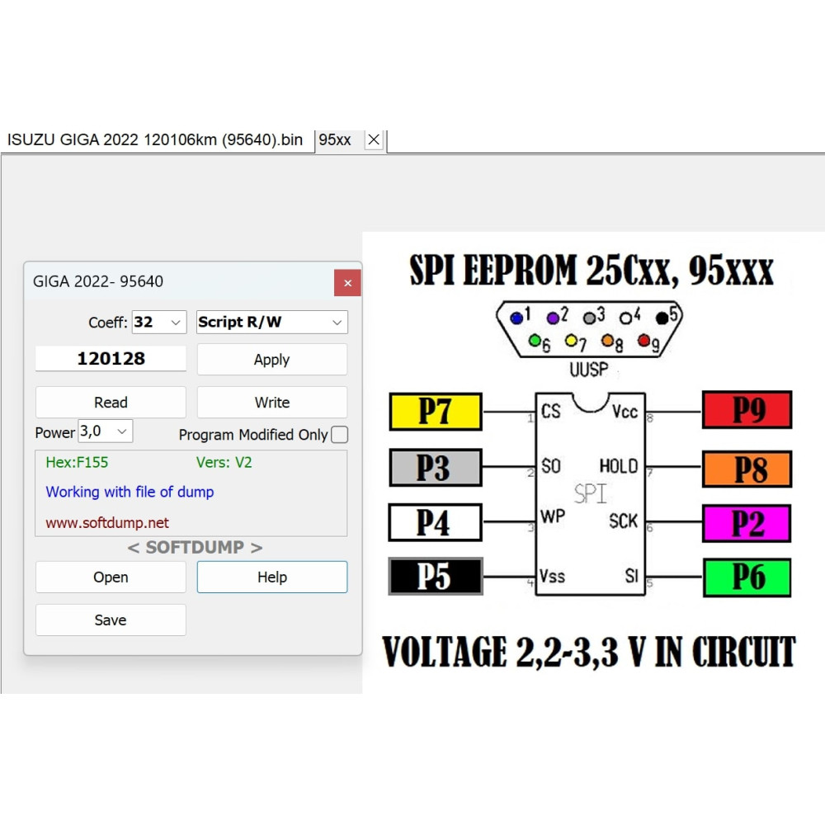Open the Power dropdown set to 3,0
825x825 pixels.
pyautogui.click(x=106, y=431)
